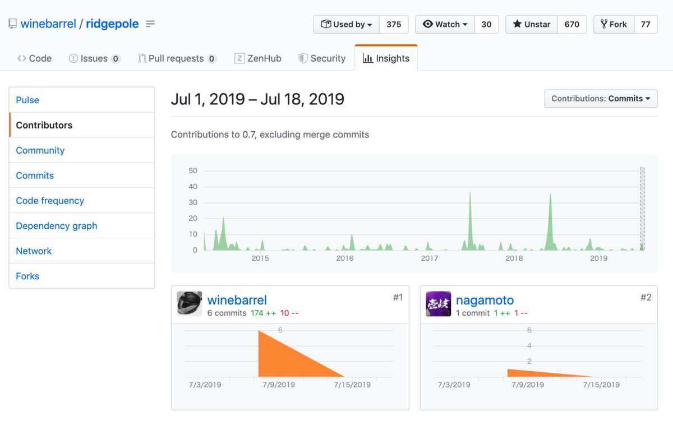View the watchers count 30

click(486, 24)
